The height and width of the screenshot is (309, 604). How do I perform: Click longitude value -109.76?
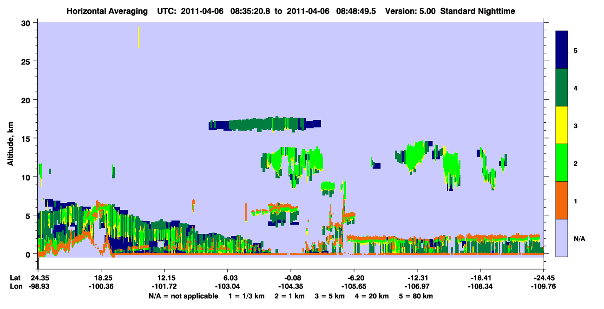[544, 287]
